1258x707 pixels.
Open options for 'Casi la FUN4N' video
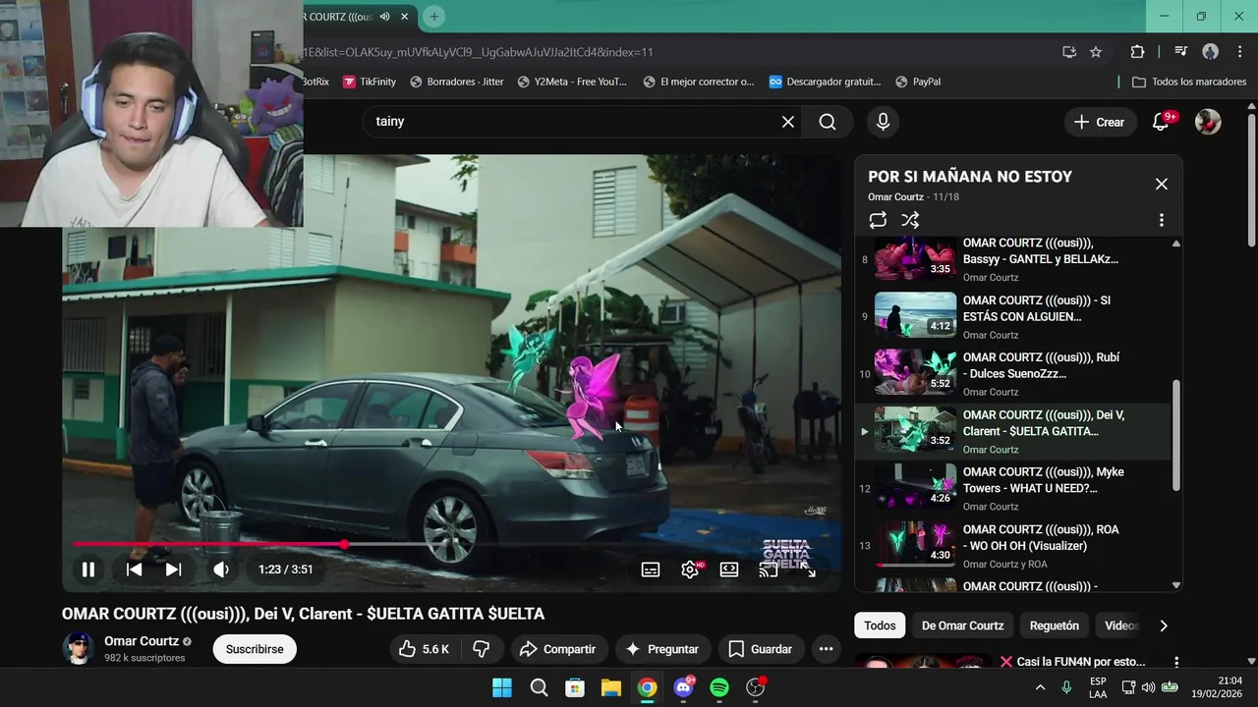[x=1176, y=662]
